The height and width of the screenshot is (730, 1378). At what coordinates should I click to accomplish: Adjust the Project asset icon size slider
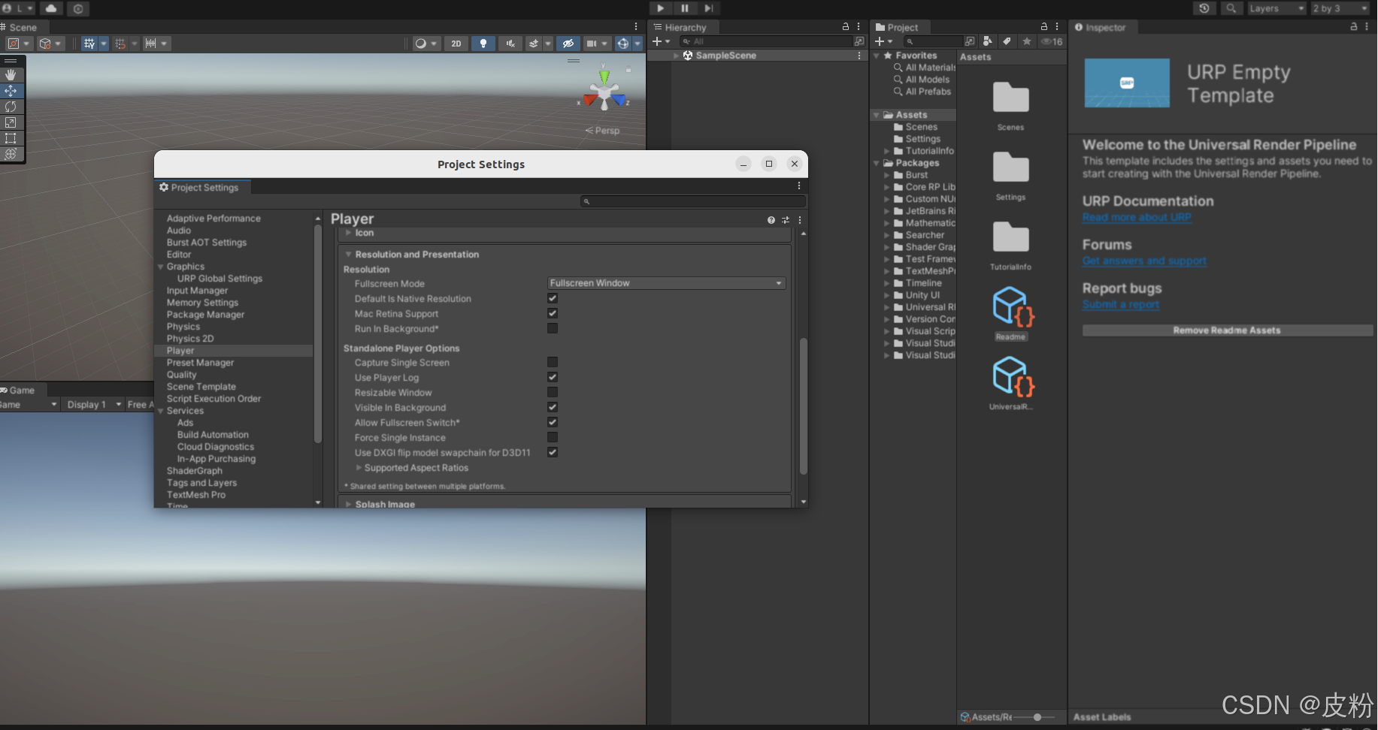(x=1037, y=717)
